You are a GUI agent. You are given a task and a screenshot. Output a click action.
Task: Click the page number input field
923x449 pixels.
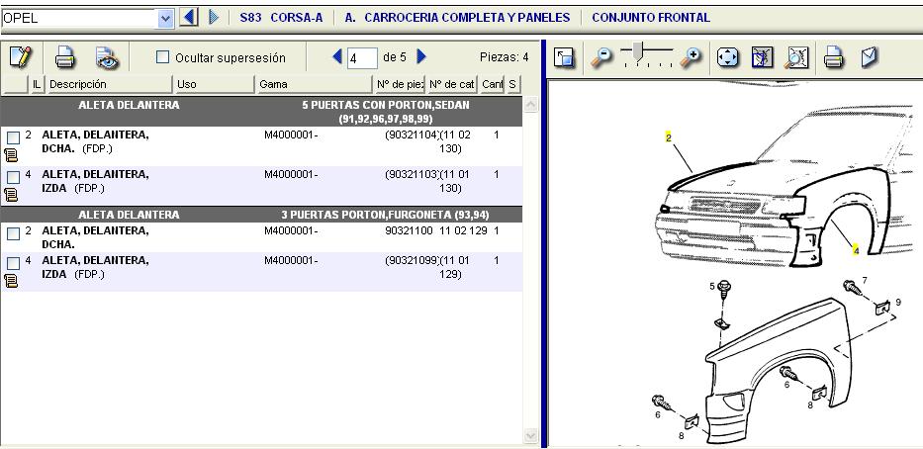pos(362,58)
